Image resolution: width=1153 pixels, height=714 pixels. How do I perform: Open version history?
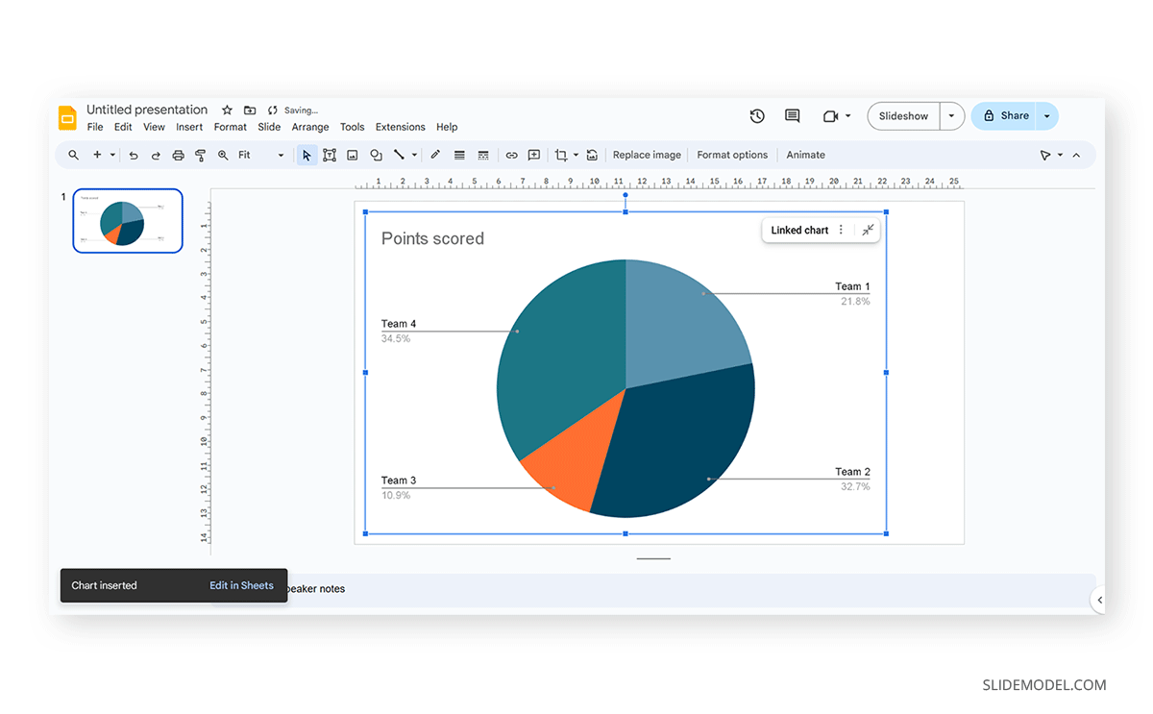click(x=757, y=115)
